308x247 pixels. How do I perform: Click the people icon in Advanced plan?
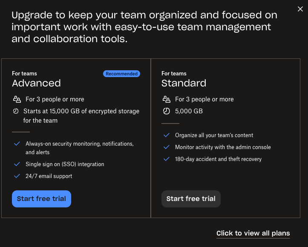17,99
